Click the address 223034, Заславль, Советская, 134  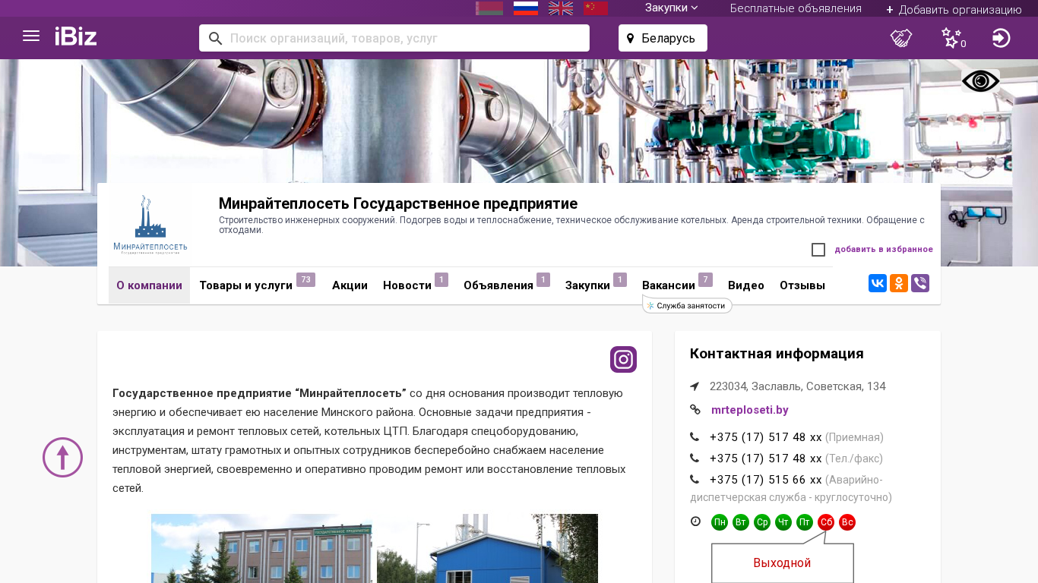coord(798,386)
